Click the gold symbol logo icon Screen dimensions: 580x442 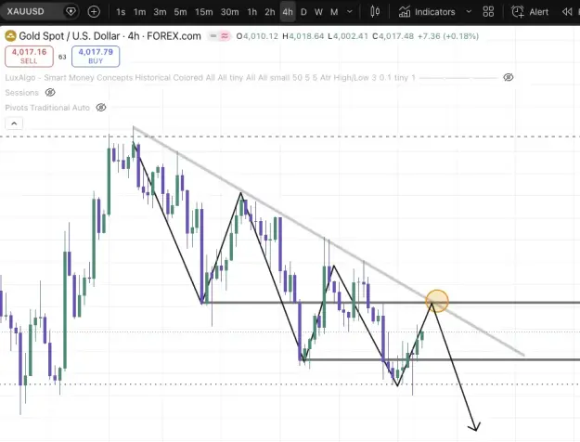click(10, 36)
